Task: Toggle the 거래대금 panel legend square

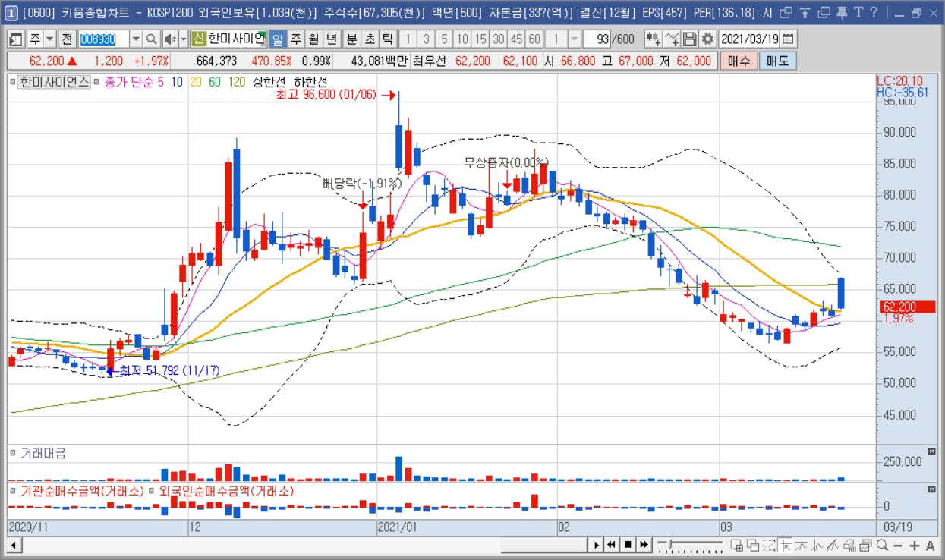Action: 13,453
